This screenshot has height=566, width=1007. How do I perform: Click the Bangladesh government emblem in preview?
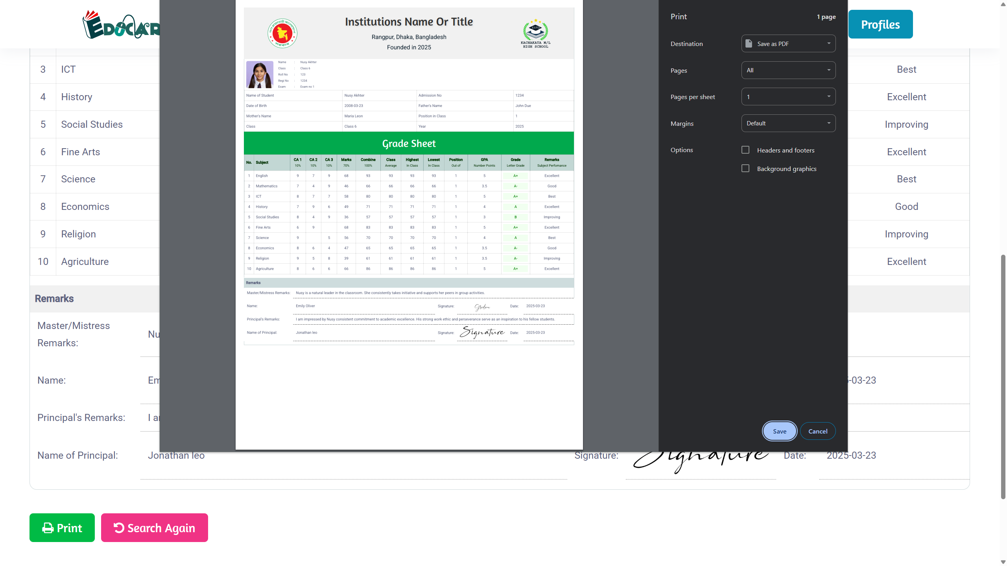(x=282, y=33)
